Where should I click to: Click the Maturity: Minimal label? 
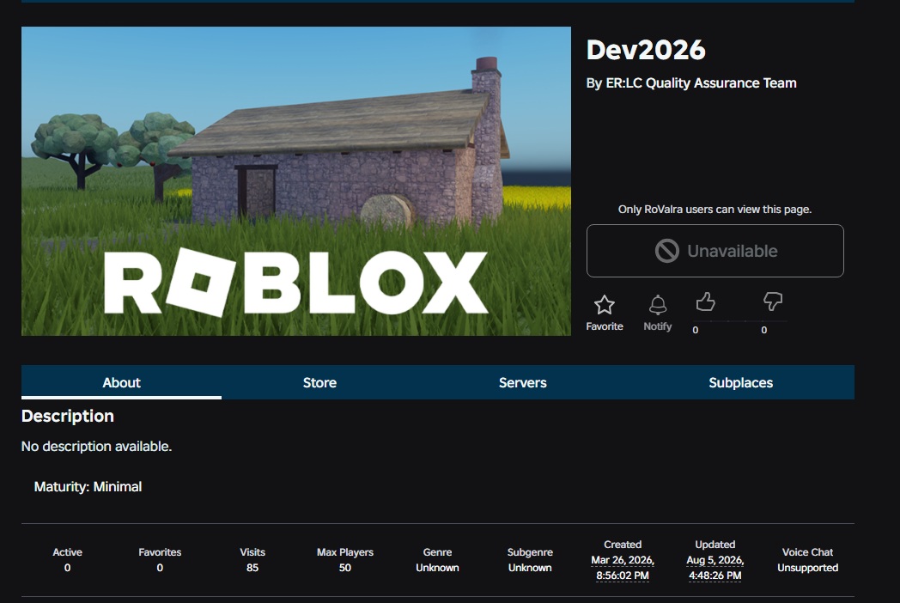pos(88,487)
